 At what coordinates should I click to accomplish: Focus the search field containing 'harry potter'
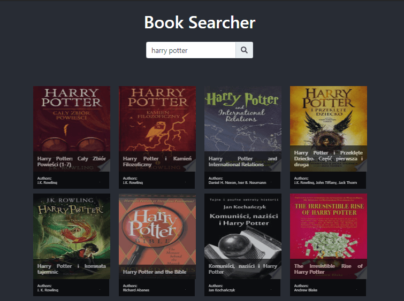[x=190, y=50]
